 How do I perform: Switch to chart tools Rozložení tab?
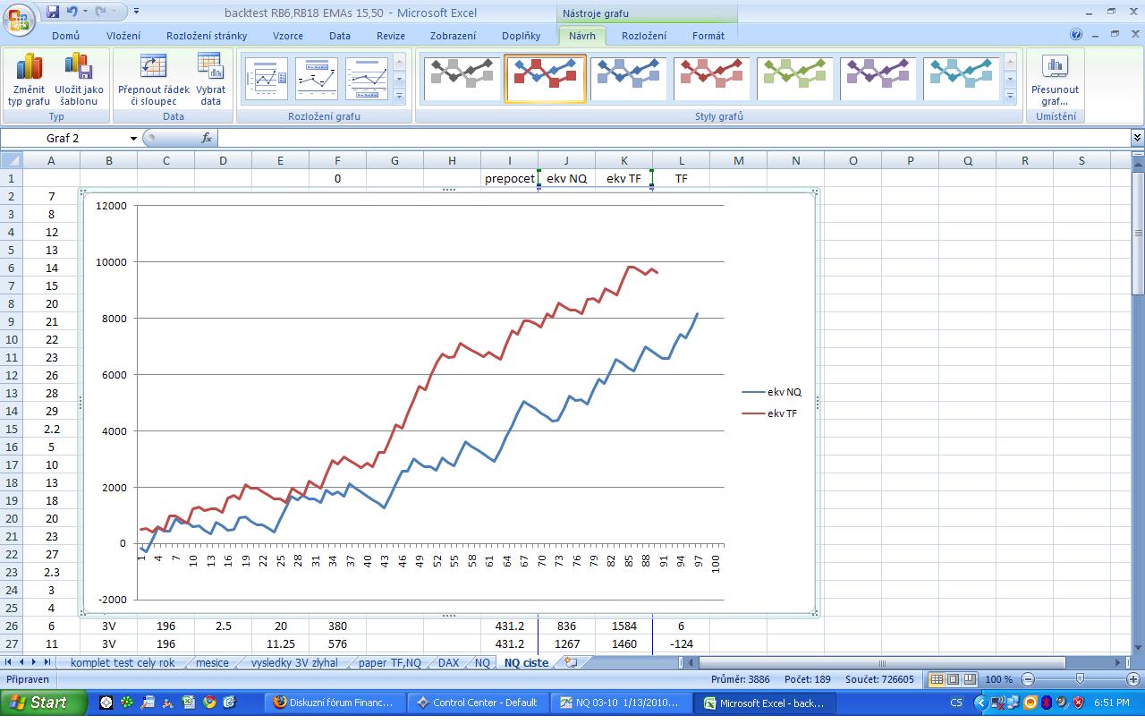coord(644,36)
